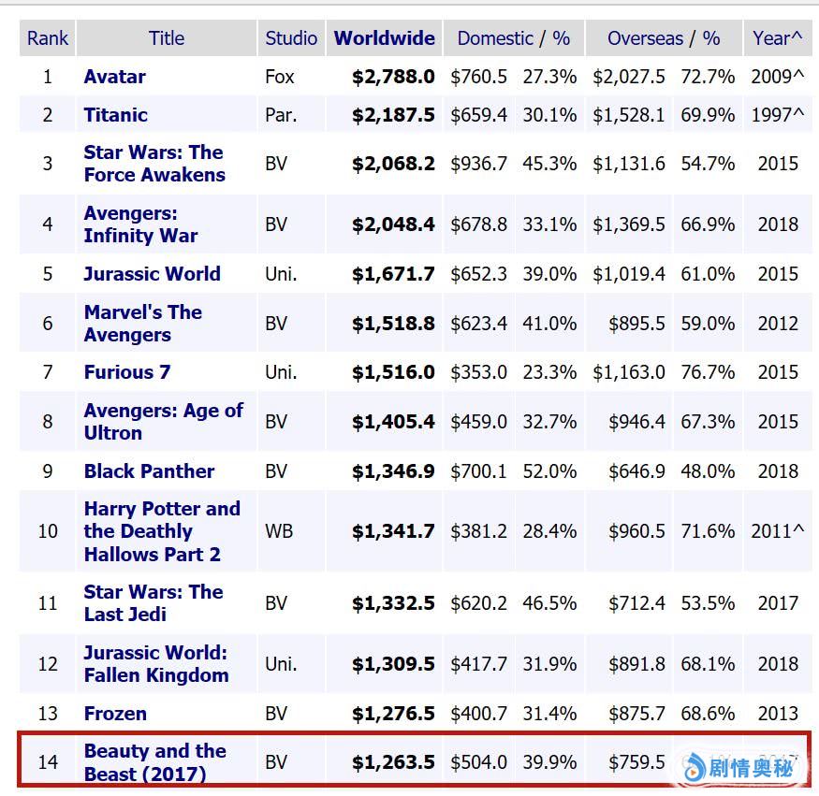Click Avengers: Age of Ultron link

click(163, 422)
